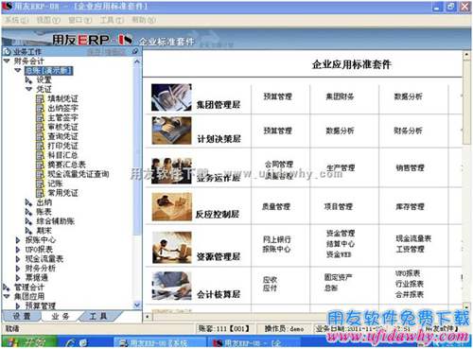Image resolution: width=473 pixels, height=349 pixels.
Task: Collapse the 凭证 tree node
Action: point(28,89)
